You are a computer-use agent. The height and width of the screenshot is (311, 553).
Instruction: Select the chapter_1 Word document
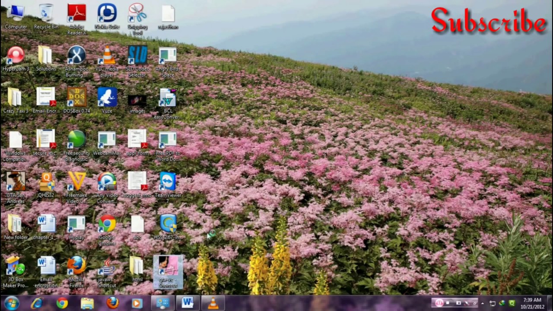point(46,227)
